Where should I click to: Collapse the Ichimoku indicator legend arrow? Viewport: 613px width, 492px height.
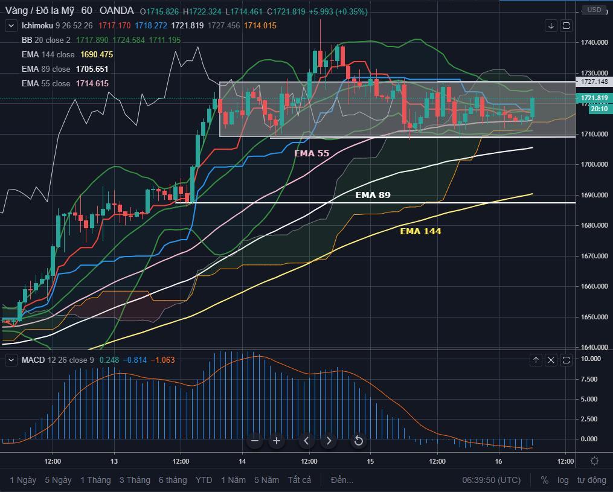pyautogui.click(x=11, y=26)
